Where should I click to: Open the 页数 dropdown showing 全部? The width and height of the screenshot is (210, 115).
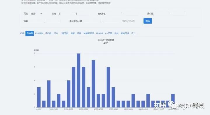(36, 14)
